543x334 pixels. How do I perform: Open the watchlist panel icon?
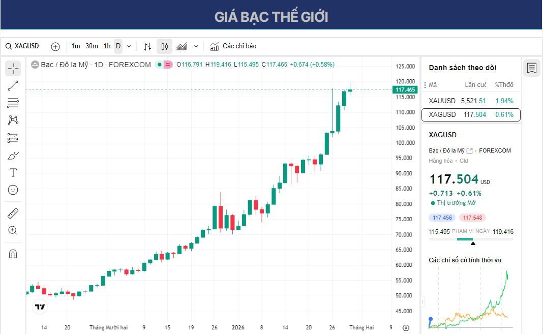tap(532, 68)
